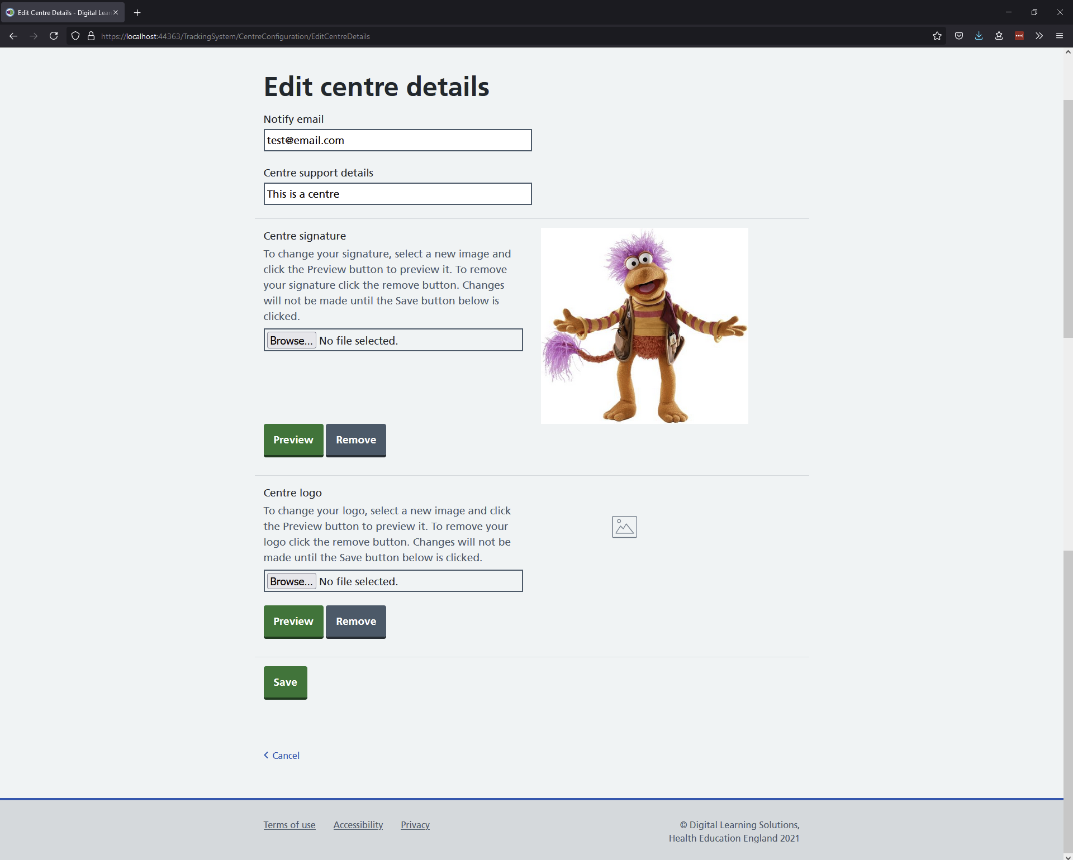Click the padlock site security icon

coord(91,36)
